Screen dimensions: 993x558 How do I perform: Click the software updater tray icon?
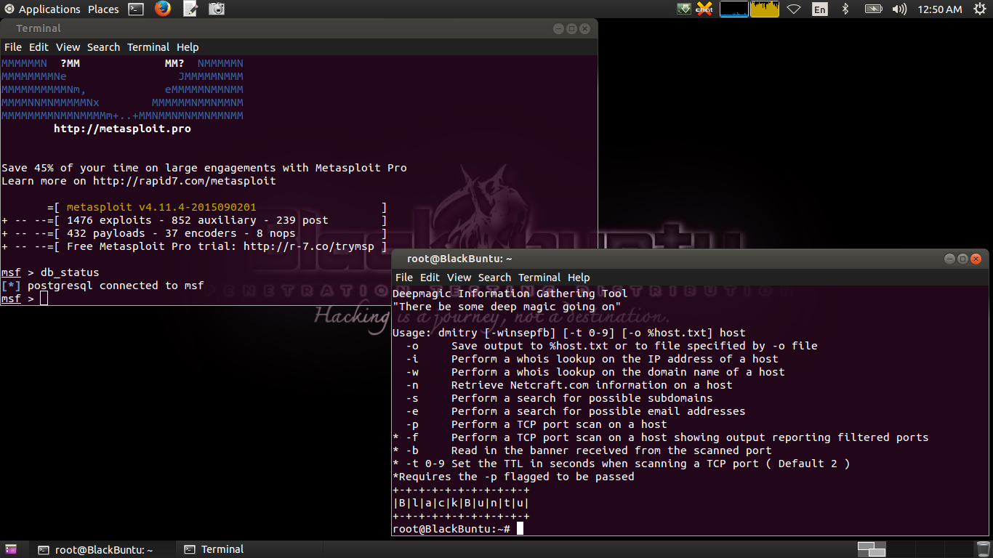click(683, 9)
